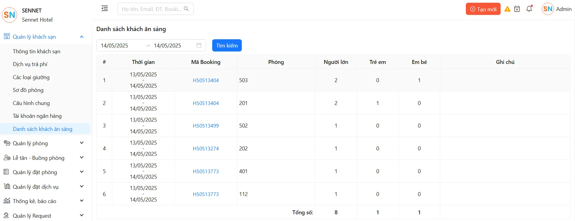Collapse the Quản lý khách sạn menu

tap(81, 37)
